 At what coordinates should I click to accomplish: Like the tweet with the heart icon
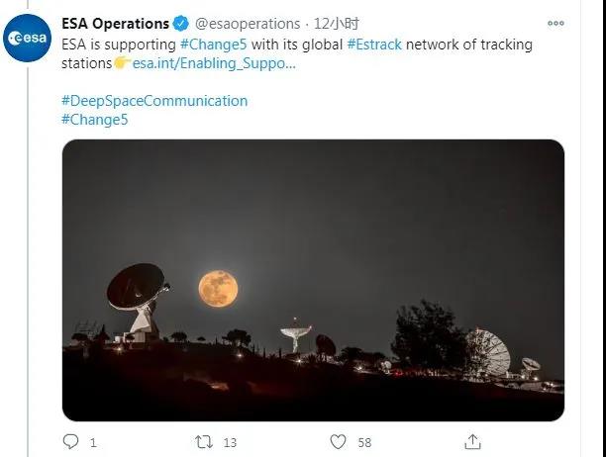click(339, 441)
